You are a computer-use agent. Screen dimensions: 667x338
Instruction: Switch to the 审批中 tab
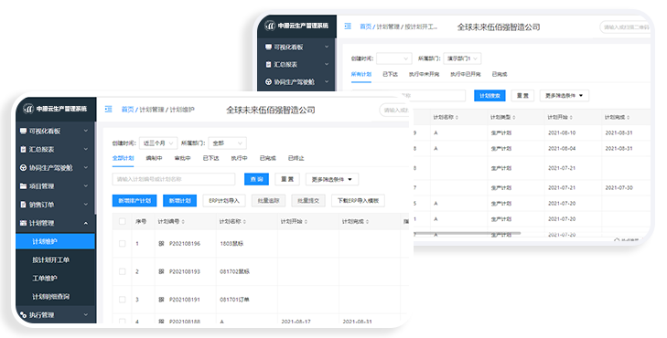click(x=182, y=158)
